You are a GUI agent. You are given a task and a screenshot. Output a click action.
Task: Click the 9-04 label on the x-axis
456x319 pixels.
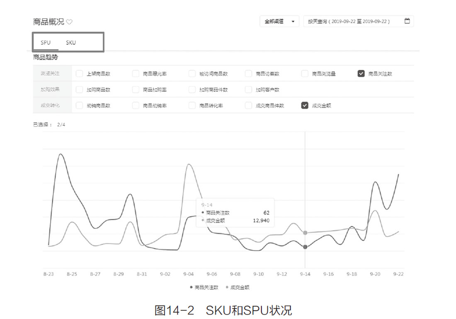(188, 274)
